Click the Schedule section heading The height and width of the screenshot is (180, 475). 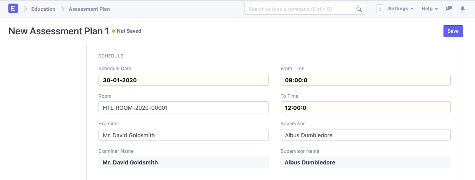tap(111, 56)
